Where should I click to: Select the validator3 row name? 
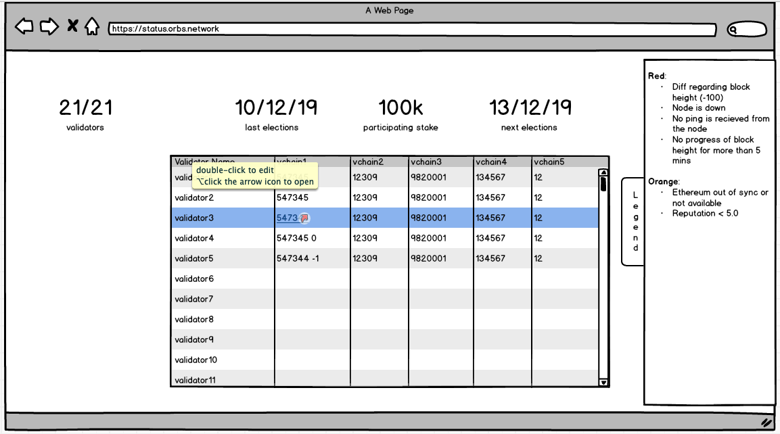point(194,218)
